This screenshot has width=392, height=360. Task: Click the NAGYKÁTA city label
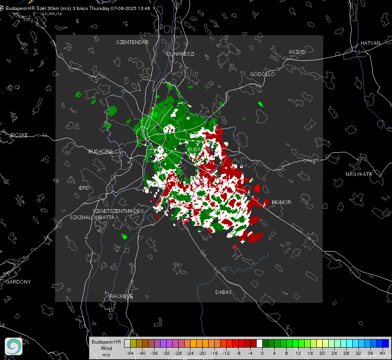[359, 174]
